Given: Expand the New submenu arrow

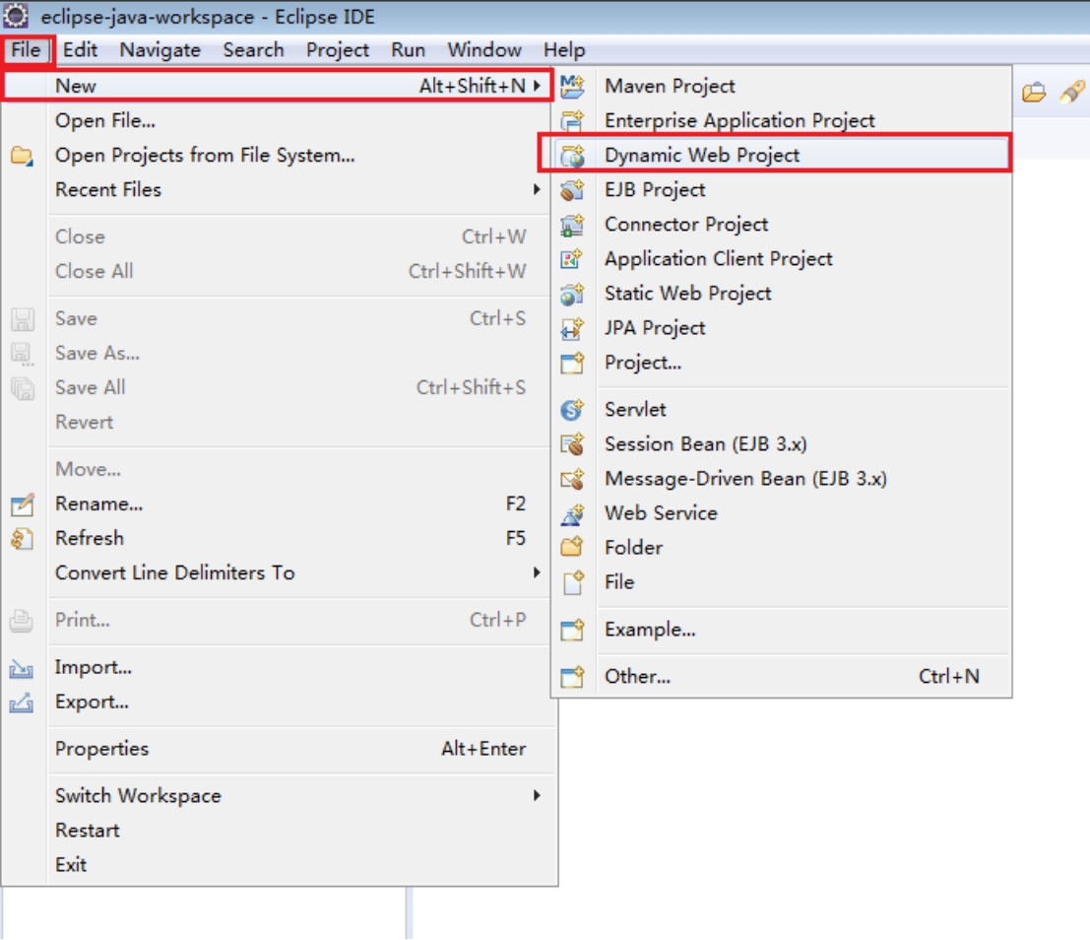Looking at the screenshot, I should (x=537, y=86).
